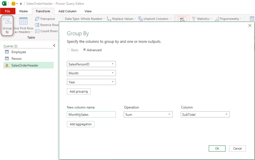Click the Statistics icon in ribbon
Image resolution: width=255 pixels, height=160 pixels.
point(194,19)
